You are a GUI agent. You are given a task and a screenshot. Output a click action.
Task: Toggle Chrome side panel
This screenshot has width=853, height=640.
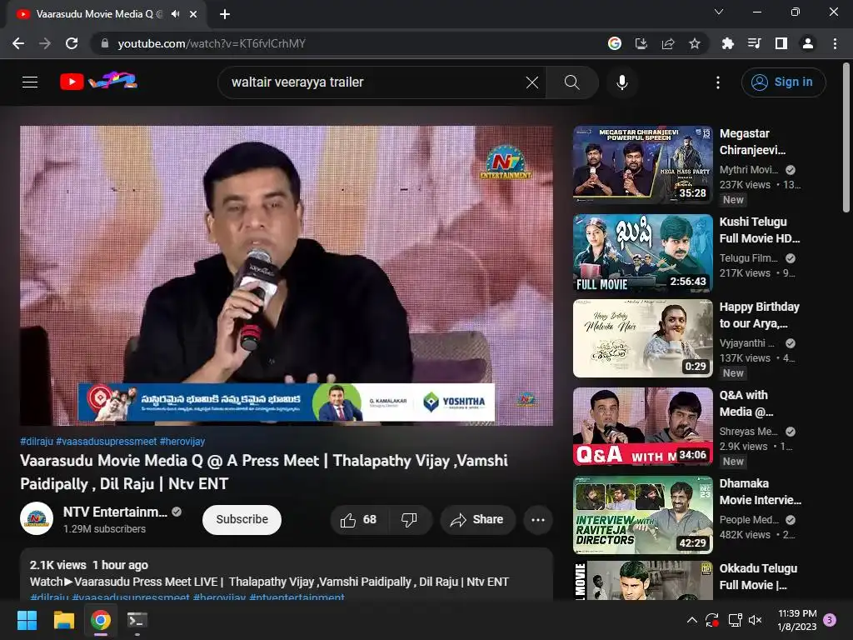[781, 43]
